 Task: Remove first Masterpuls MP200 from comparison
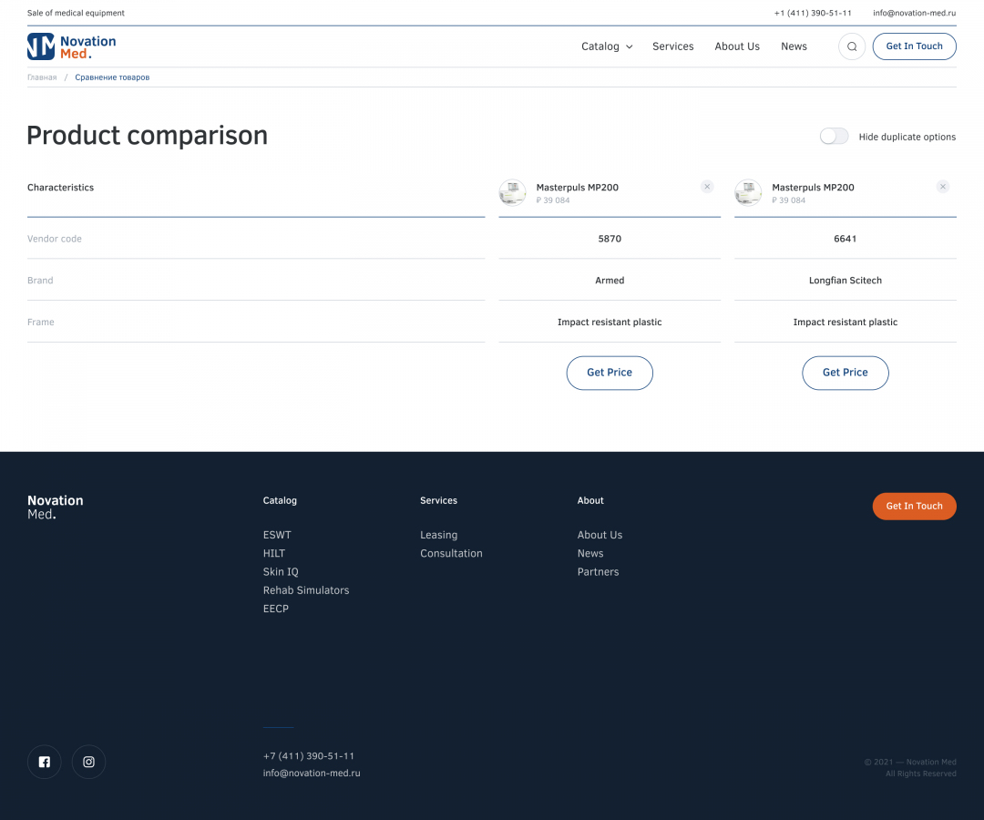pyautogui.click(x=707, y=187)
